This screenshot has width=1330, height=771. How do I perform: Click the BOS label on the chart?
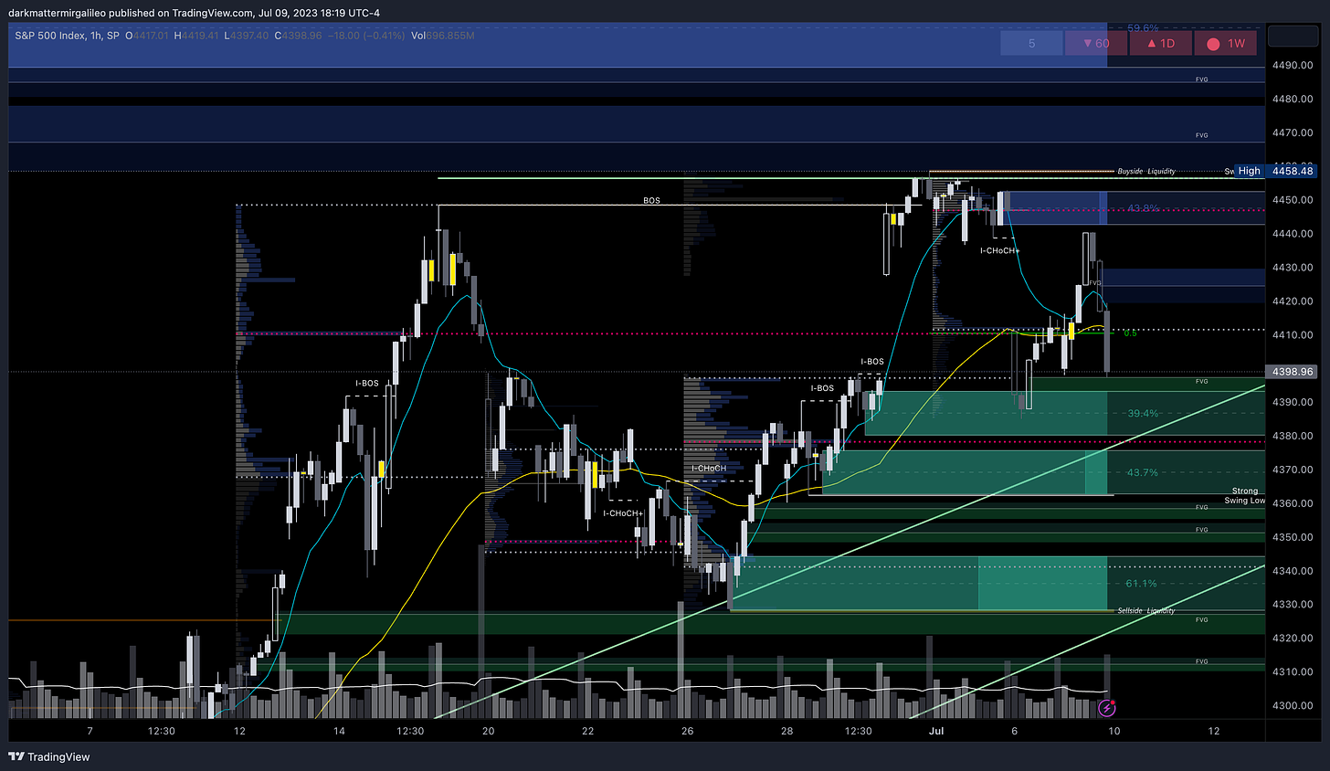[651, 200]
